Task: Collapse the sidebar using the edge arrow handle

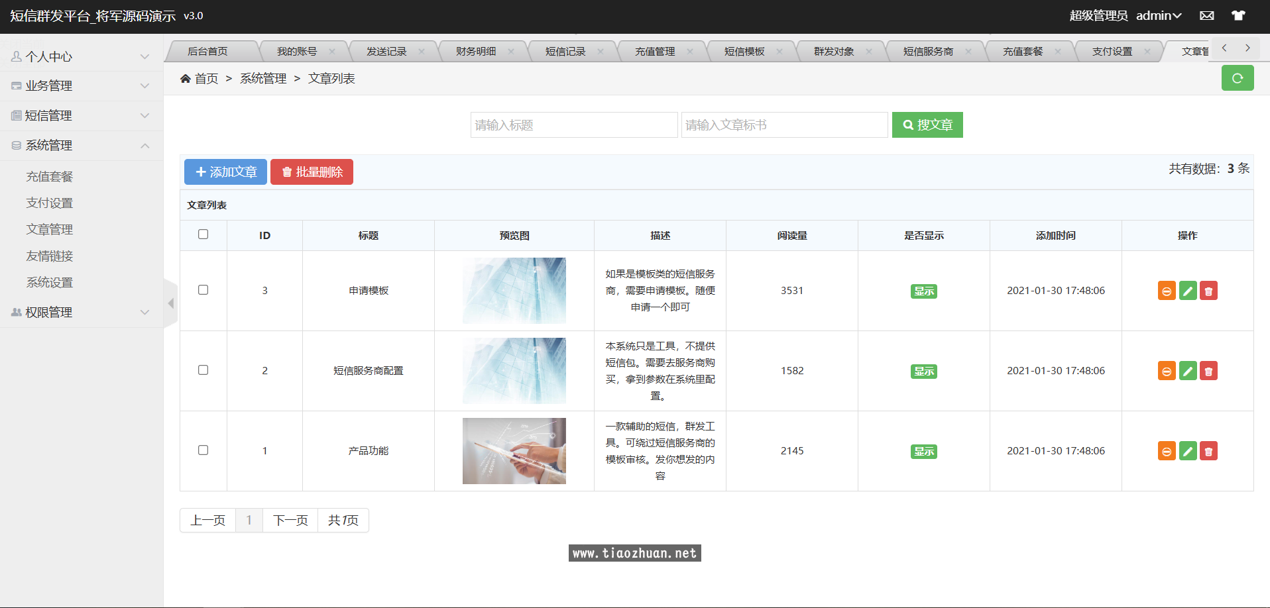Action: click(x=170, y=303)
